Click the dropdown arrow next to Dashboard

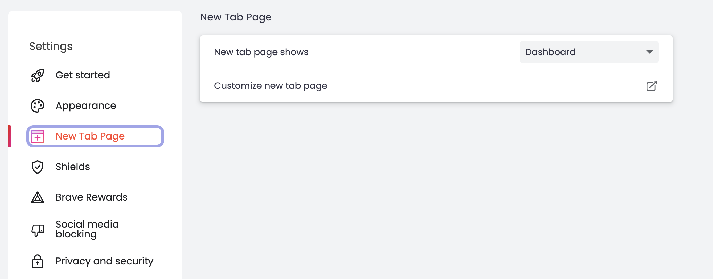coord(649,52)
